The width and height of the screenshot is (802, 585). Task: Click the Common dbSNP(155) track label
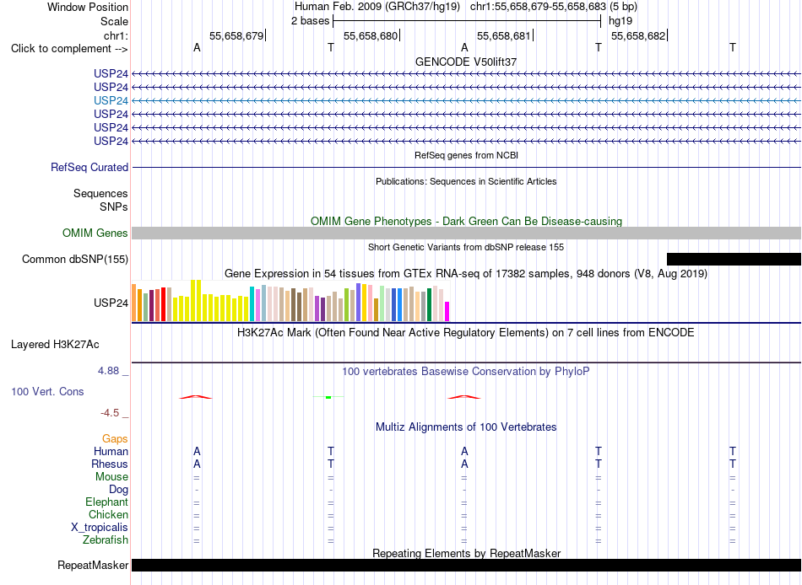(x=74, y=260)
